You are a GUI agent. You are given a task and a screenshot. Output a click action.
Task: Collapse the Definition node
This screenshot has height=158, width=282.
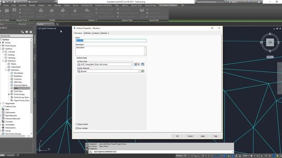pyautogui.click(x=6, y=70)
